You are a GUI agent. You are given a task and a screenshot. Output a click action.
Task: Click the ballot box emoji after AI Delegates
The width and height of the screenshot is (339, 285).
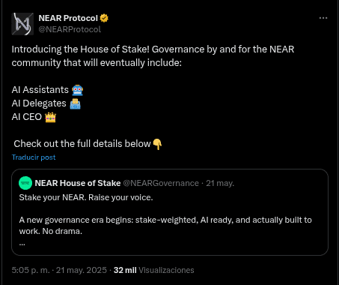75,103
